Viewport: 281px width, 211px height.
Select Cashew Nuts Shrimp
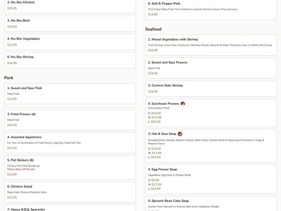pyautogui.click(x=211, y=88)
